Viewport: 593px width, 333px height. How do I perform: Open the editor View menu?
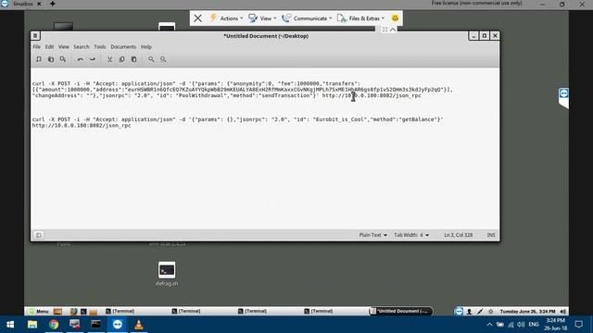pos(64,47)
